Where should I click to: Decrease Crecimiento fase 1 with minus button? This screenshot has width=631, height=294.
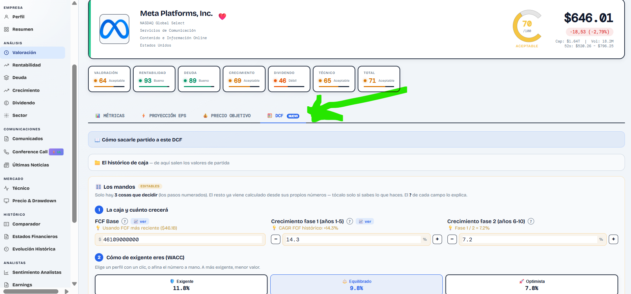tap(276, 240)
